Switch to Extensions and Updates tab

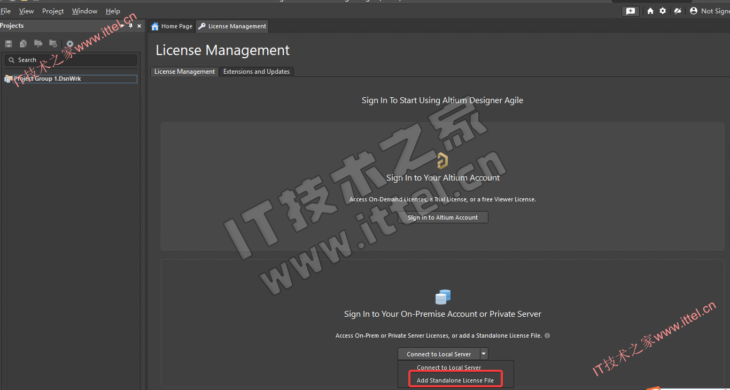click(x=257, y=72)
